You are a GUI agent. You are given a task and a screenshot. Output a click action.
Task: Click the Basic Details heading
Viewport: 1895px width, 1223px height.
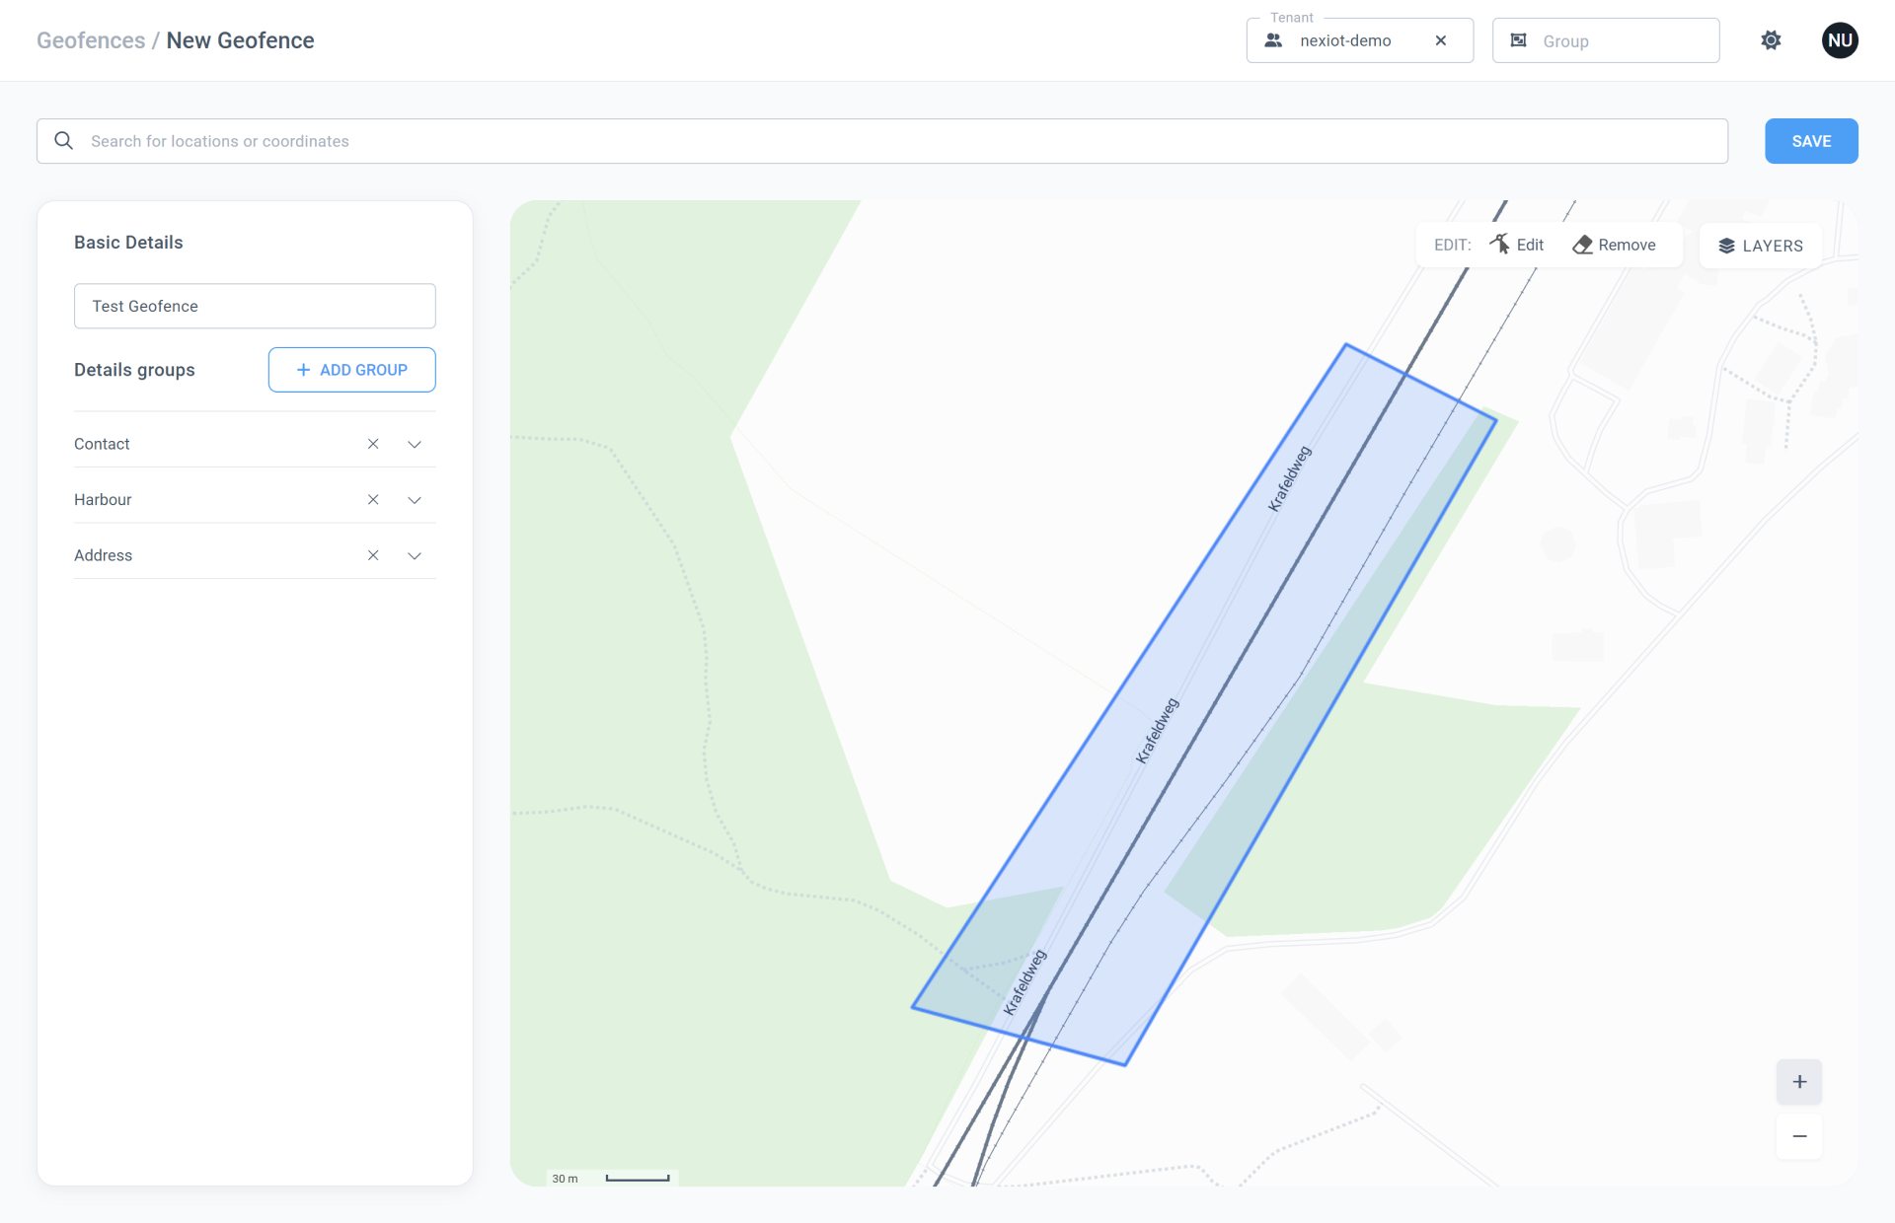[x=128, y=243]
